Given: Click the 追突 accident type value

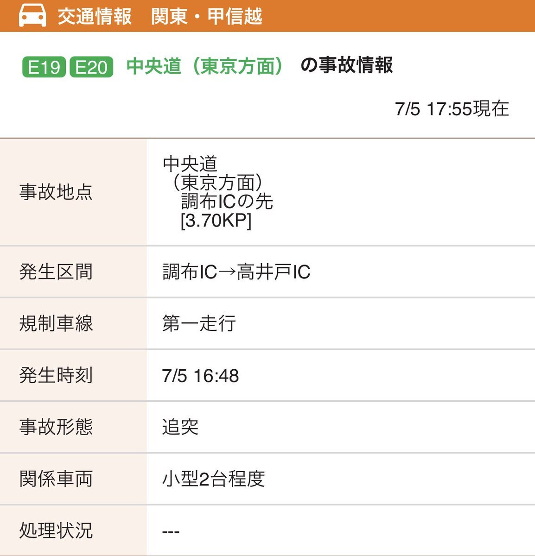Looking at the screenshot, I should click(180, 427).
